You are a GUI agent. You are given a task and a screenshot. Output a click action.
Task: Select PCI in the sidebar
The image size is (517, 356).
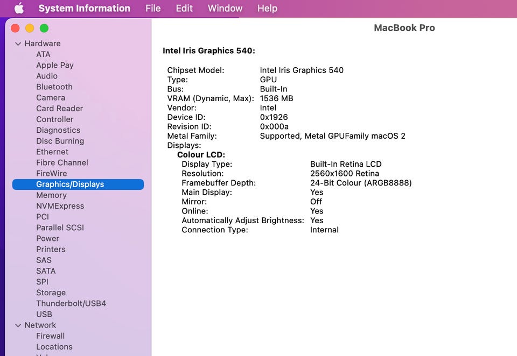43,217
